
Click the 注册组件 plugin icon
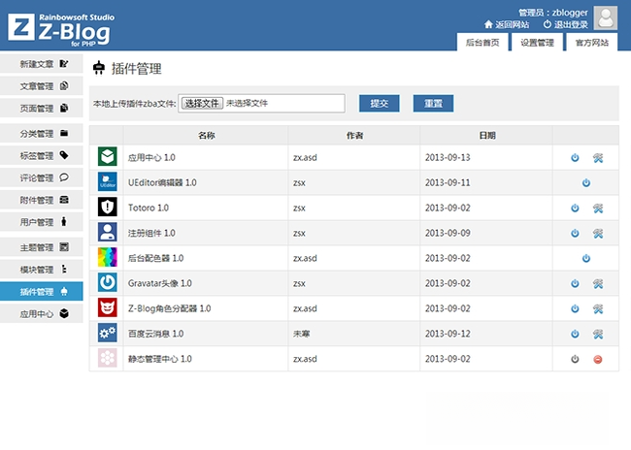(108, 233)
